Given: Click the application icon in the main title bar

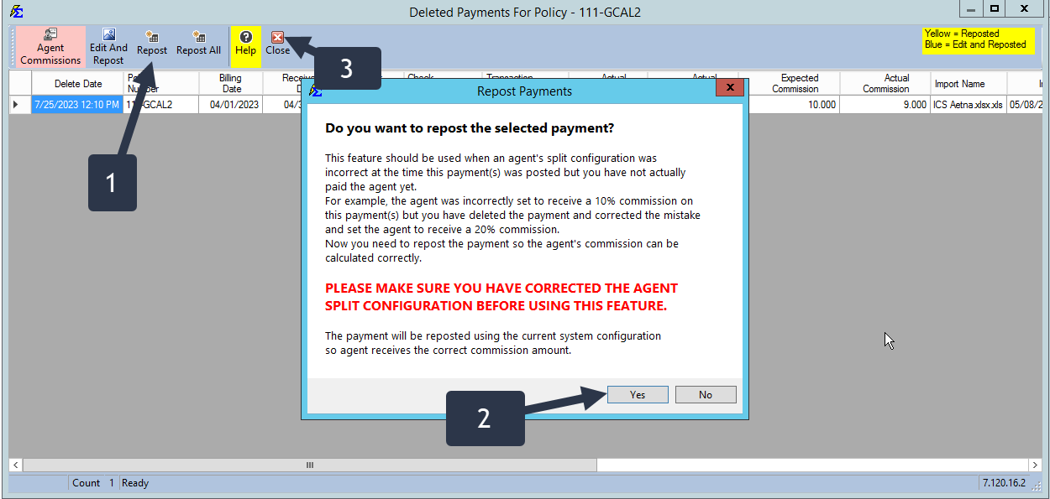Looking at the screenshot, I should click(18, 11).
